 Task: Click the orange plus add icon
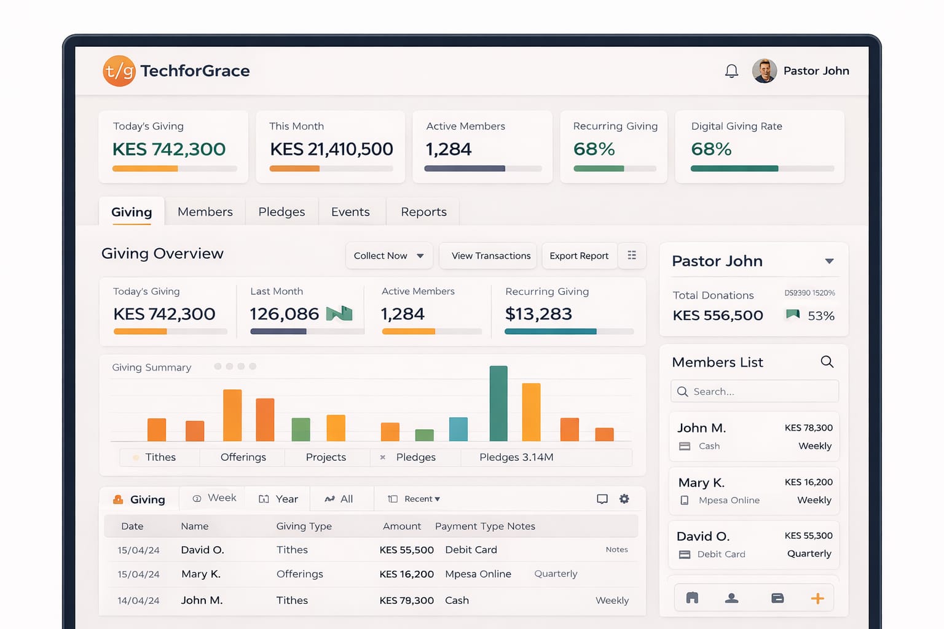817,598
